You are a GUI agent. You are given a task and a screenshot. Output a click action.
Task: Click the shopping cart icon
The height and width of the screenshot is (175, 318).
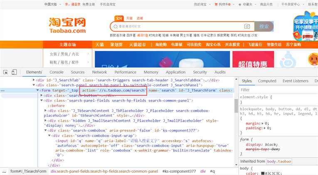point(216,4)
